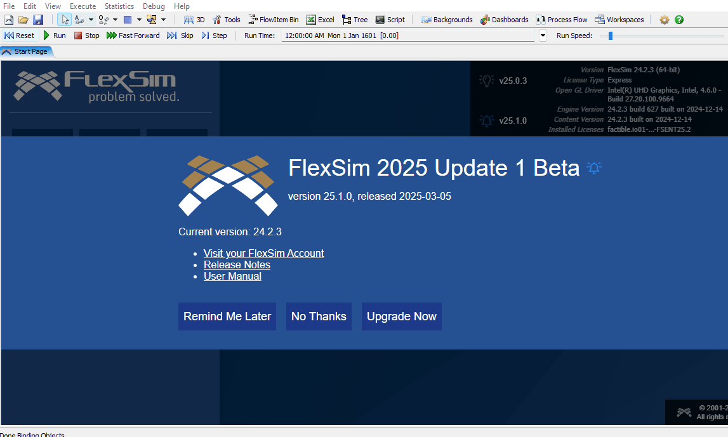Image resolution: width=728 pixels, height=437 pixels.
Task: Open help with the green question mark
Action: [x=678, y=20]
